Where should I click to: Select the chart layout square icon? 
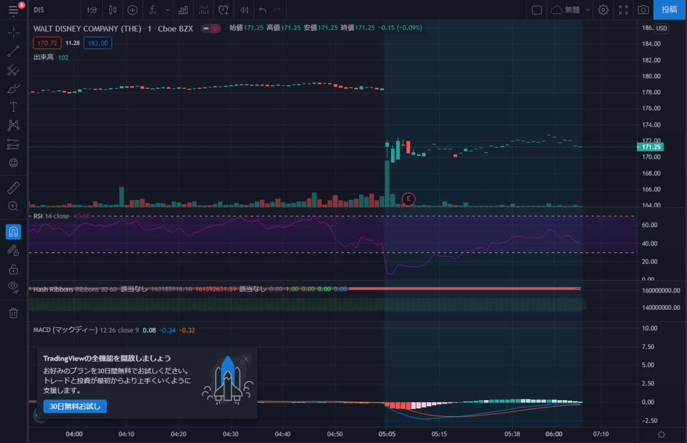536,10
